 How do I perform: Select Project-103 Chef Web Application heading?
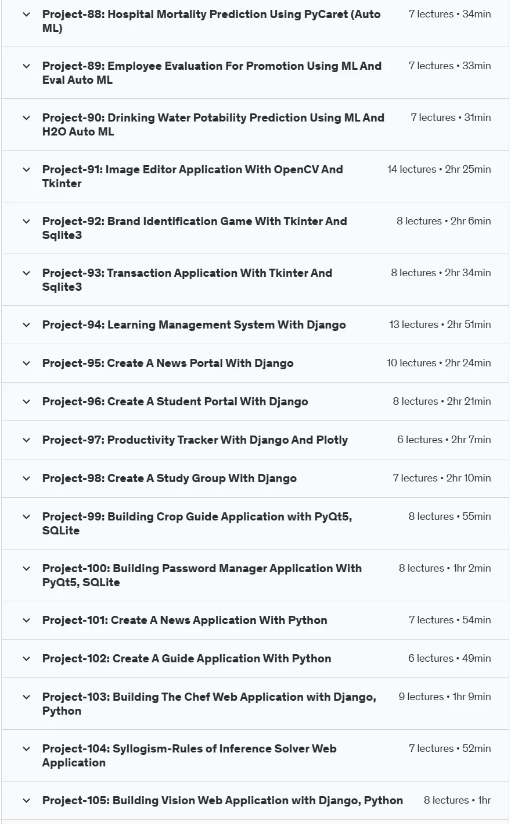pyautogui.click(x=209, y=704)
